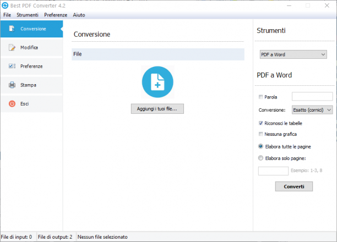Image resolution: width=337 pixels, height=242 pixels.
Task: Choose the Stampa sidebar tab
Action: (31, 85)
